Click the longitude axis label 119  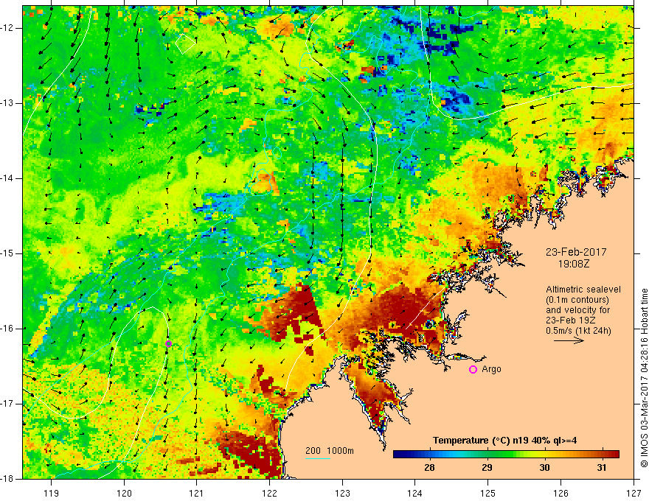point(52,493)
